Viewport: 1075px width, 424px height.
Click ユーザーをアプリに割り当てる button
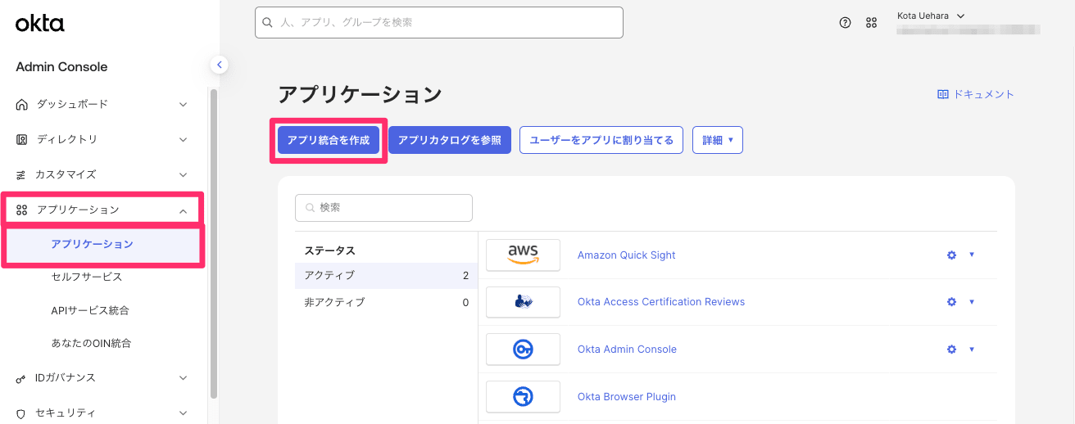(601, 140)
